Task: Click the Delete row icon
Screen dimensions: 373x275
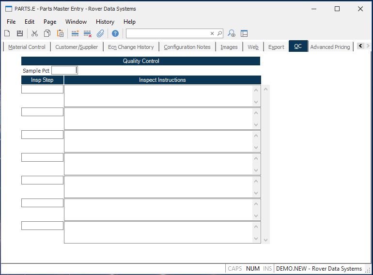Action: (88, 33)
